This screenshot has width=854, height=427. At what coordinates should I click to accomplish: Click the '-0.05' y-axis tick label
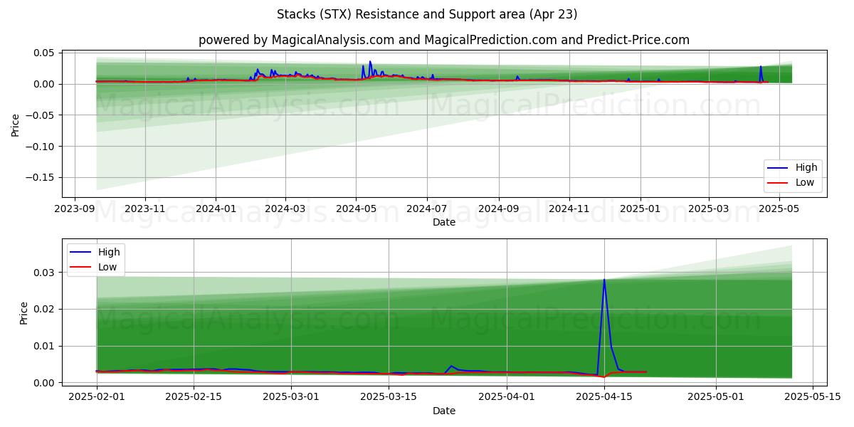pyautogui.click(x=41, y=115)
